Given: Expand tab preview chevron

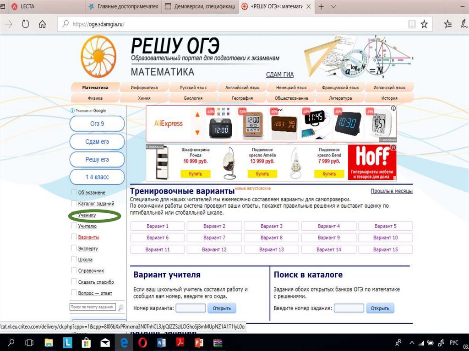Looking at the screenshot, I should (x=333, y=6).
